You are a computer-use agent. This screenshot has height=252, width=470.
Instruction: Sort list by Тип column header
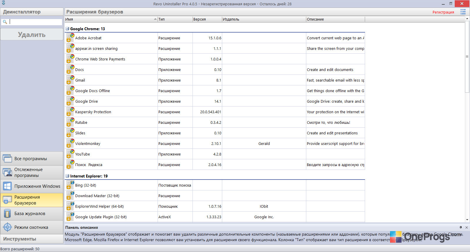click(x=175, y=19)
